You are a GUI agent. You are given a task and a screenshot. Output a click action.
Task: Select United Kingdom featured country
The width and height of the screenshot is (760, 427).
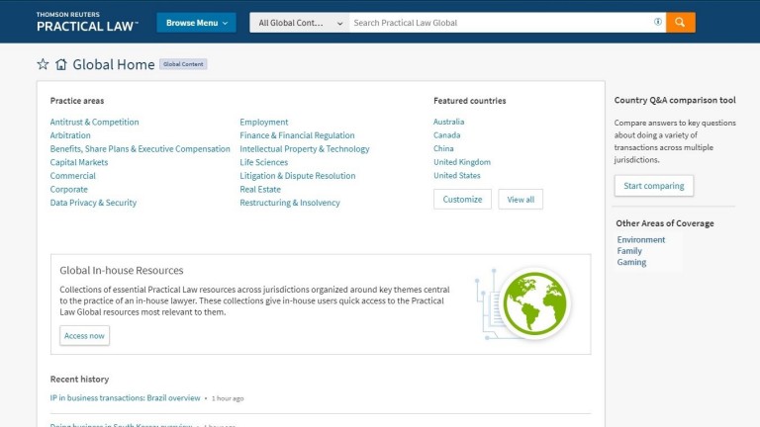point(462,162)
